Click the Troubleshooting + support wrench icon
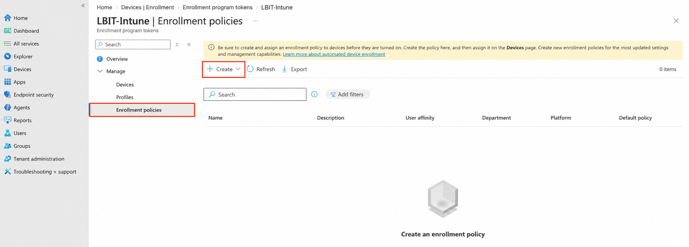The image size is (689, 247). (8, 172)
